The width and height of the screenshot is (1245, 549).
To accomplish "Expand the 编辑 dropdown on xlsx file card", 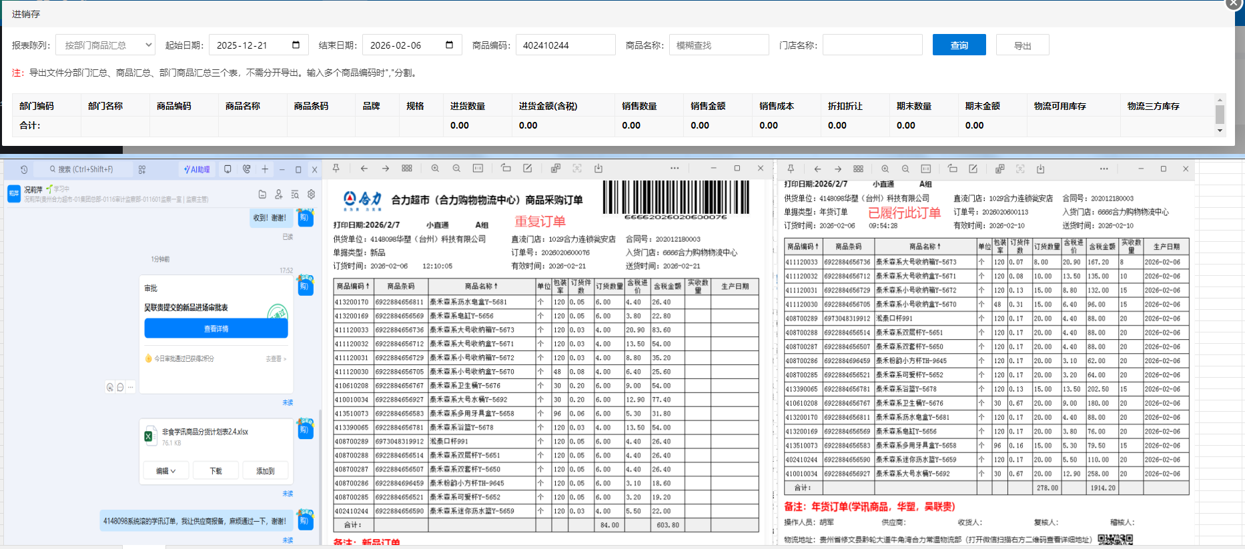I will tap(166, 471).
